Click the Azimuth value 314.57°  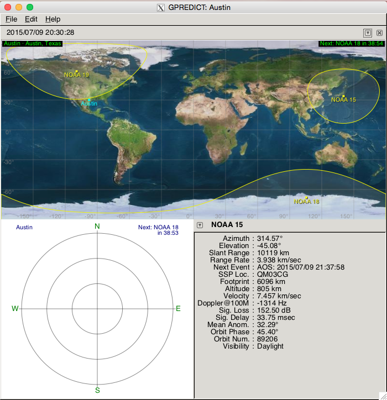click(x=270, y=239)
